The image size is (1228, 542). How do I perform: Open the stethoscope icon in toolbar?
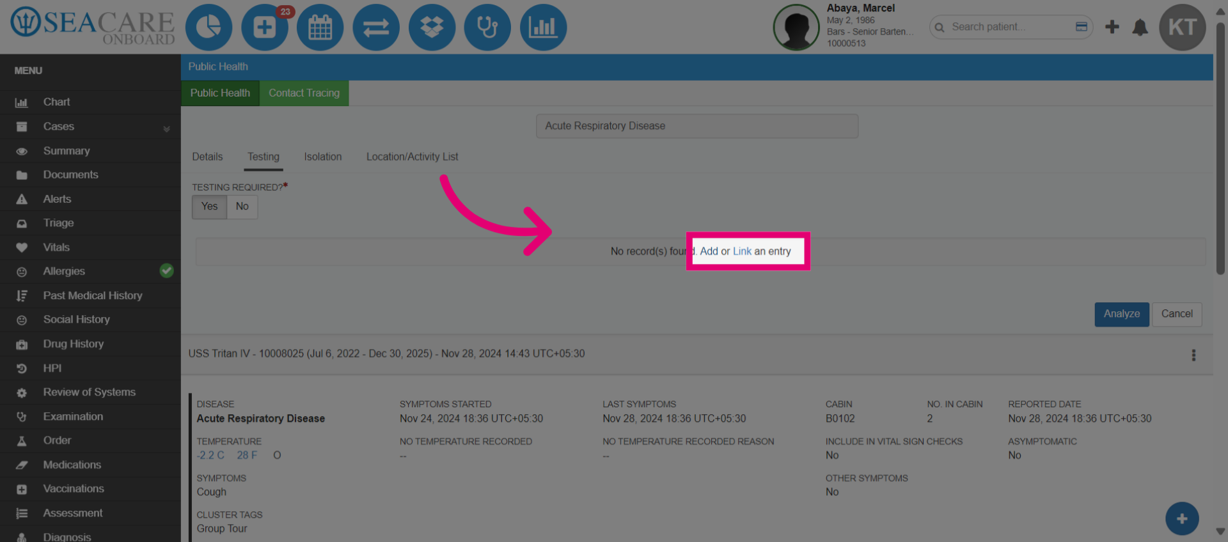coord(487,27)
